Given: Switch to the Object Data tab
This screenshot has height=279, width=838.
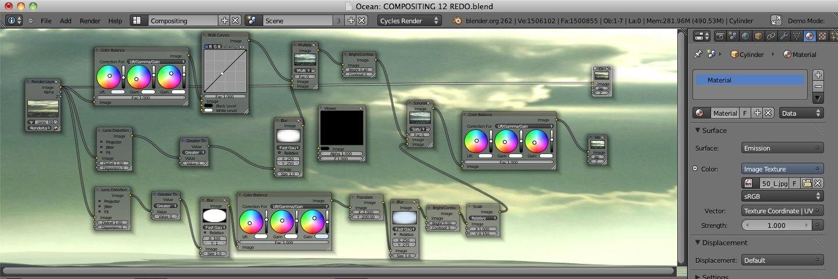Looking at the screenshot, I should (797, 36).
